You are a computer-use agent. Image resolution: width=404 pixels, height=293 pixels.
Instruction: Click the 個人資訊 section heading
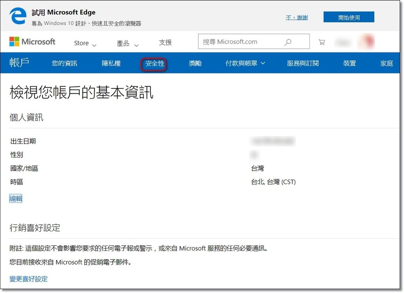point(26,117)
